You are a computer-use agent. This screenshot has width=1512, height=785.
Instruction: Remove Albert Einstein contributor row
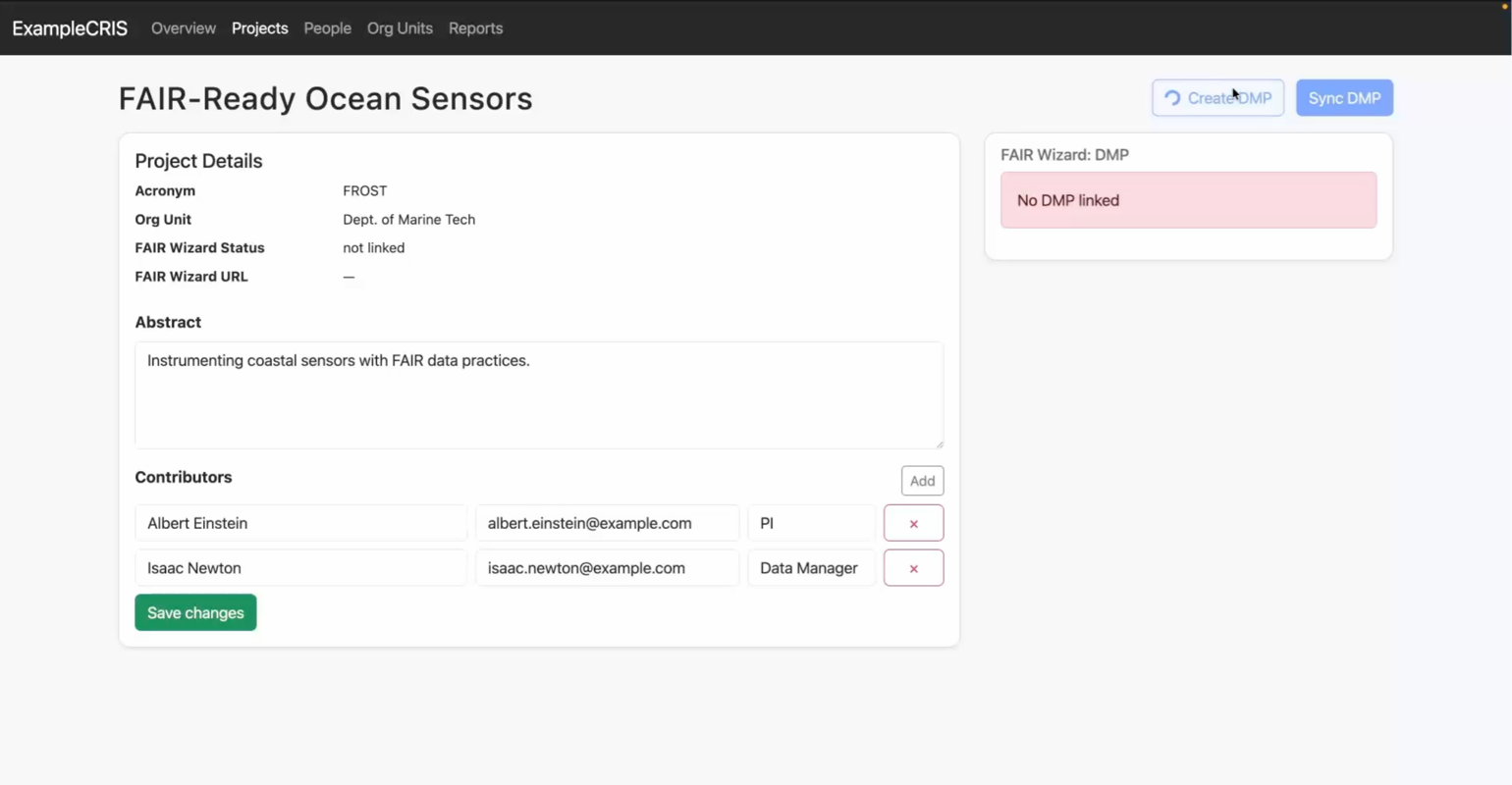coord(913,523)
